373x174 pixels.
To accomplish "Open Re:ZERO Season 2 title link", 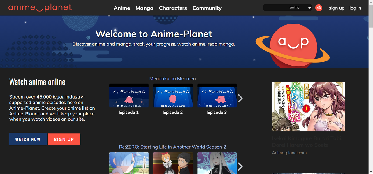I will pos(173,147).
